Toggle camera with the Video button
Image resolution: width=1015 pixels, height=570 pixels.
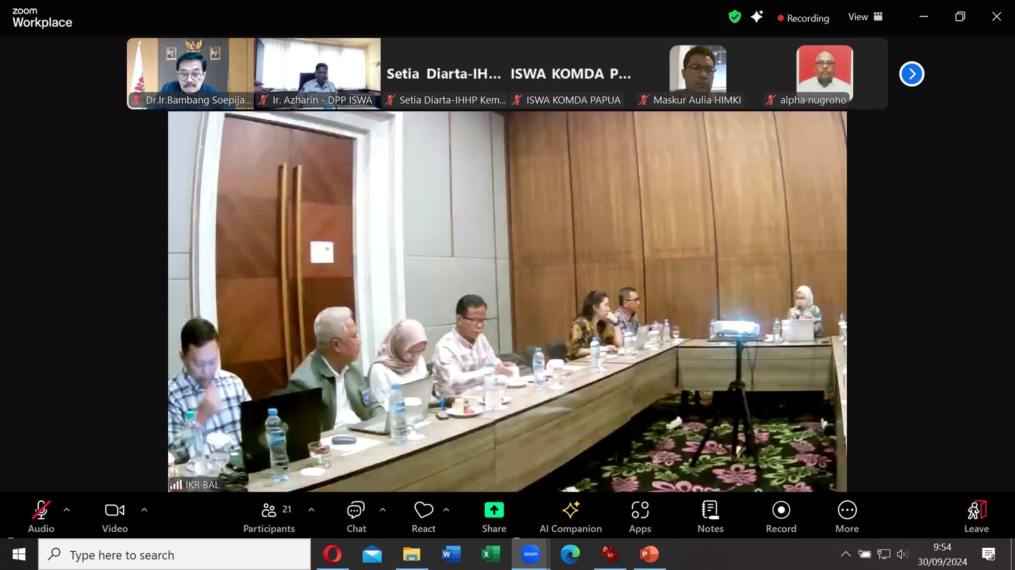[x=115, y=517]
